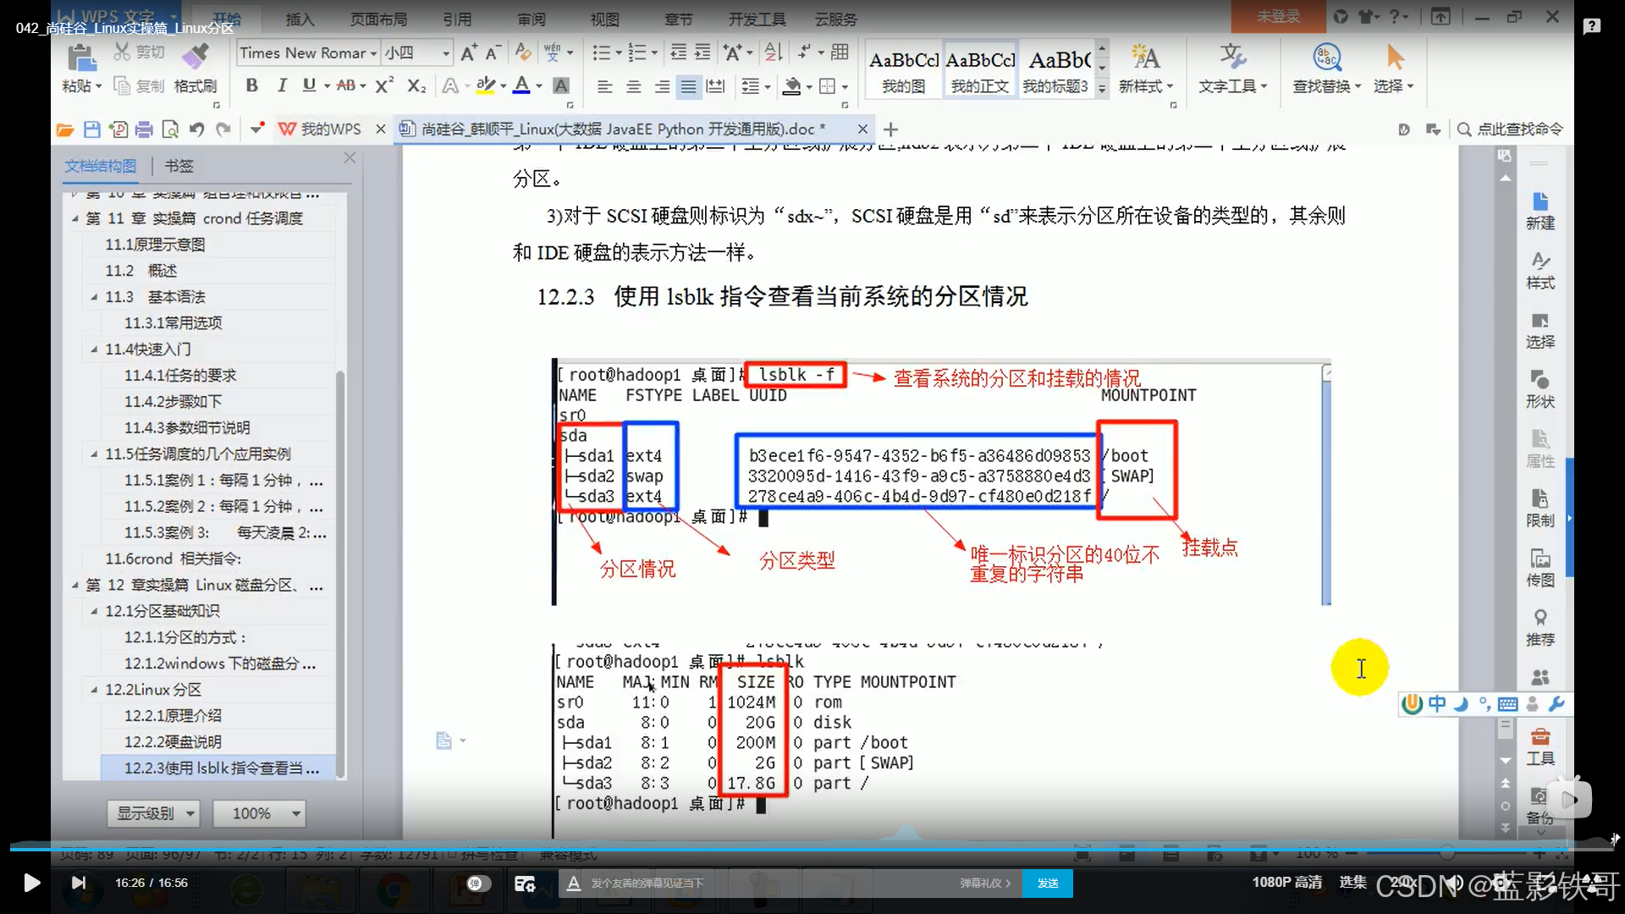Screen dimensions: 1625x914
Task: Open the Text Tools icon
Action: coord(1232,58)
